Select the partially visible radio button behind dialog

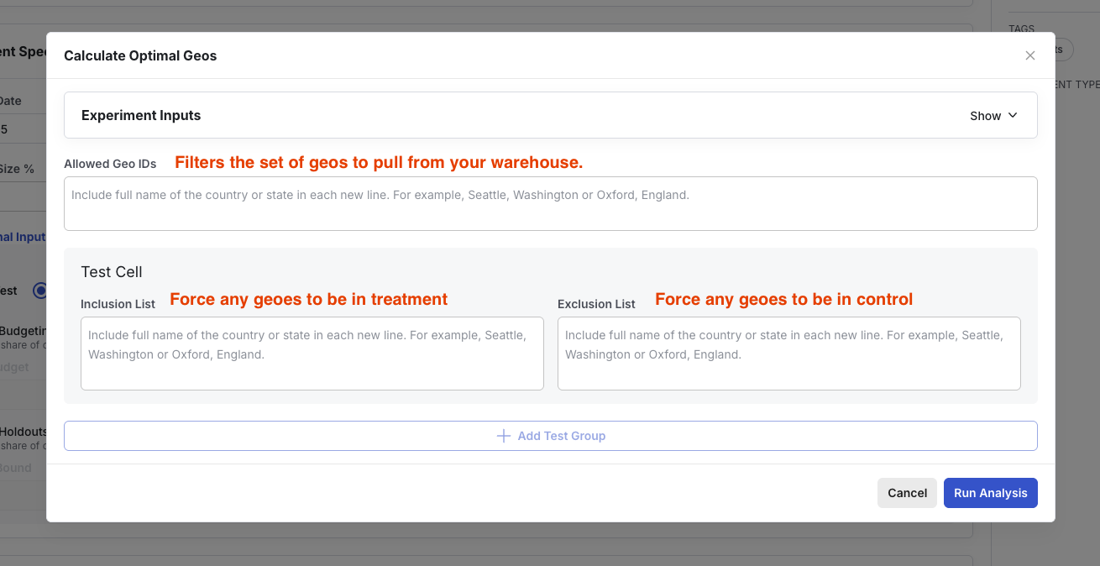click(39, 291)
